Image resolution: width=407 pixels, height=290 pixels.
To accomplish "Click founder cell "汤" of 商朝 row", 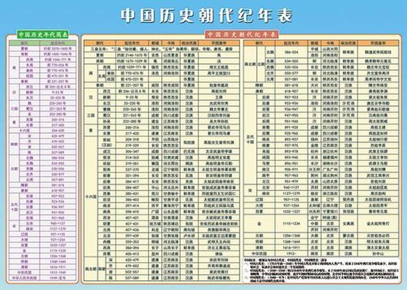I will tap(219, 61).
